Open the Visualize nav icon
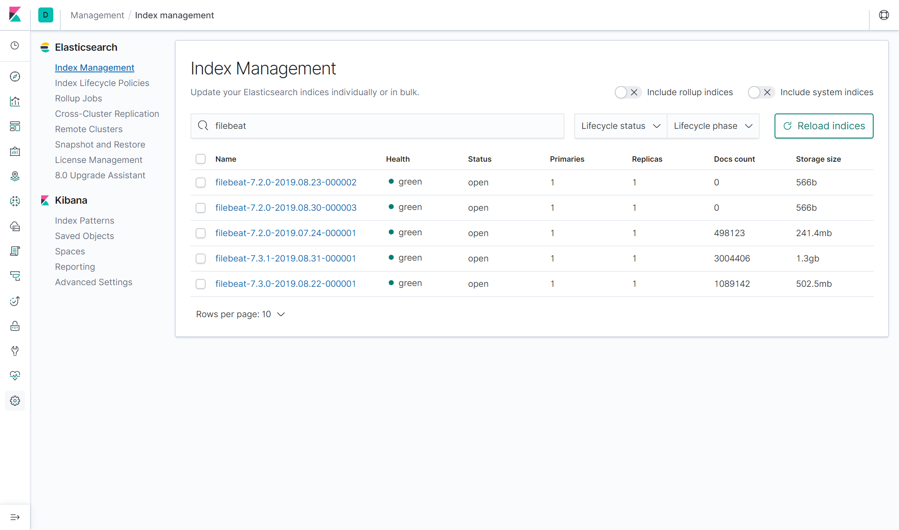The image size is (899, 530). (x=15, y=101)
